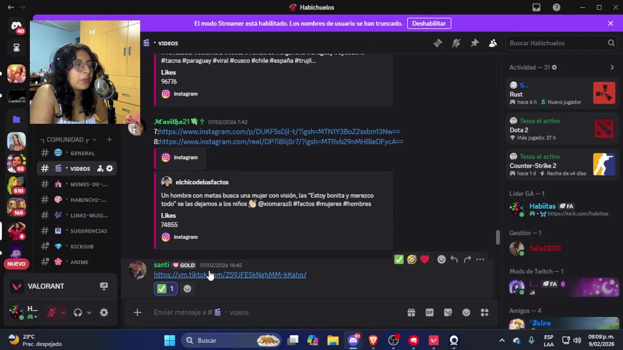The image size is (623, 350).
Task: Toggle channel notification mute bell
Action: (x=456, y=43)
